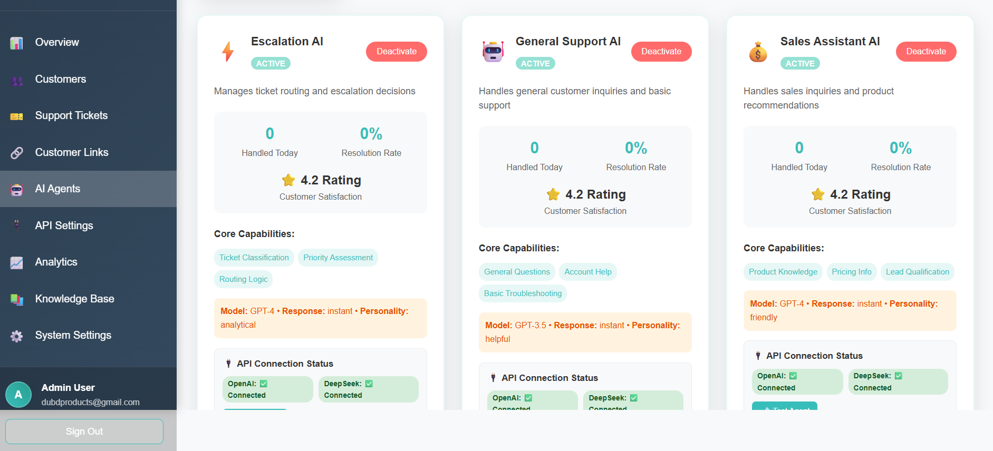Select the Knowledge Base books icon

16,299
